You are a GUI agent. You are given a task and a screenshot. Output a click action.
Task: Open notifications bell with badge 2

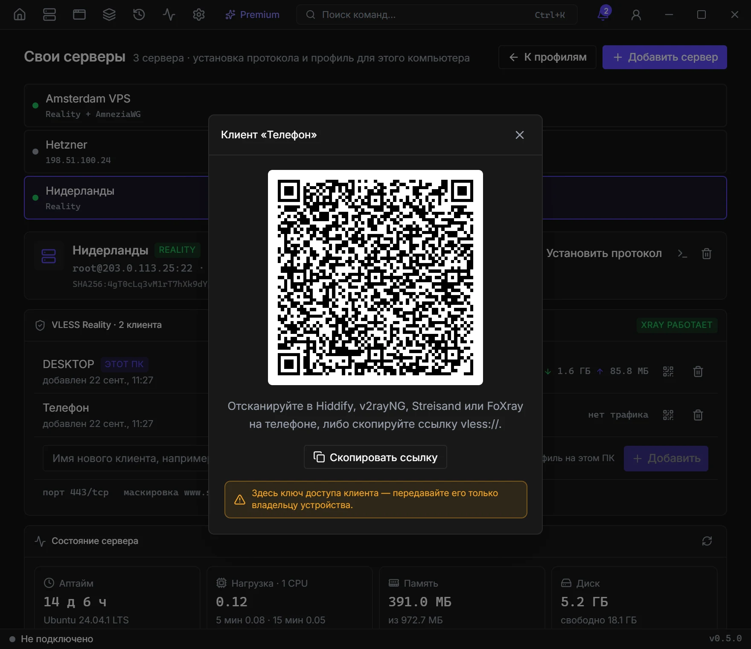click(x=603, y=15)
